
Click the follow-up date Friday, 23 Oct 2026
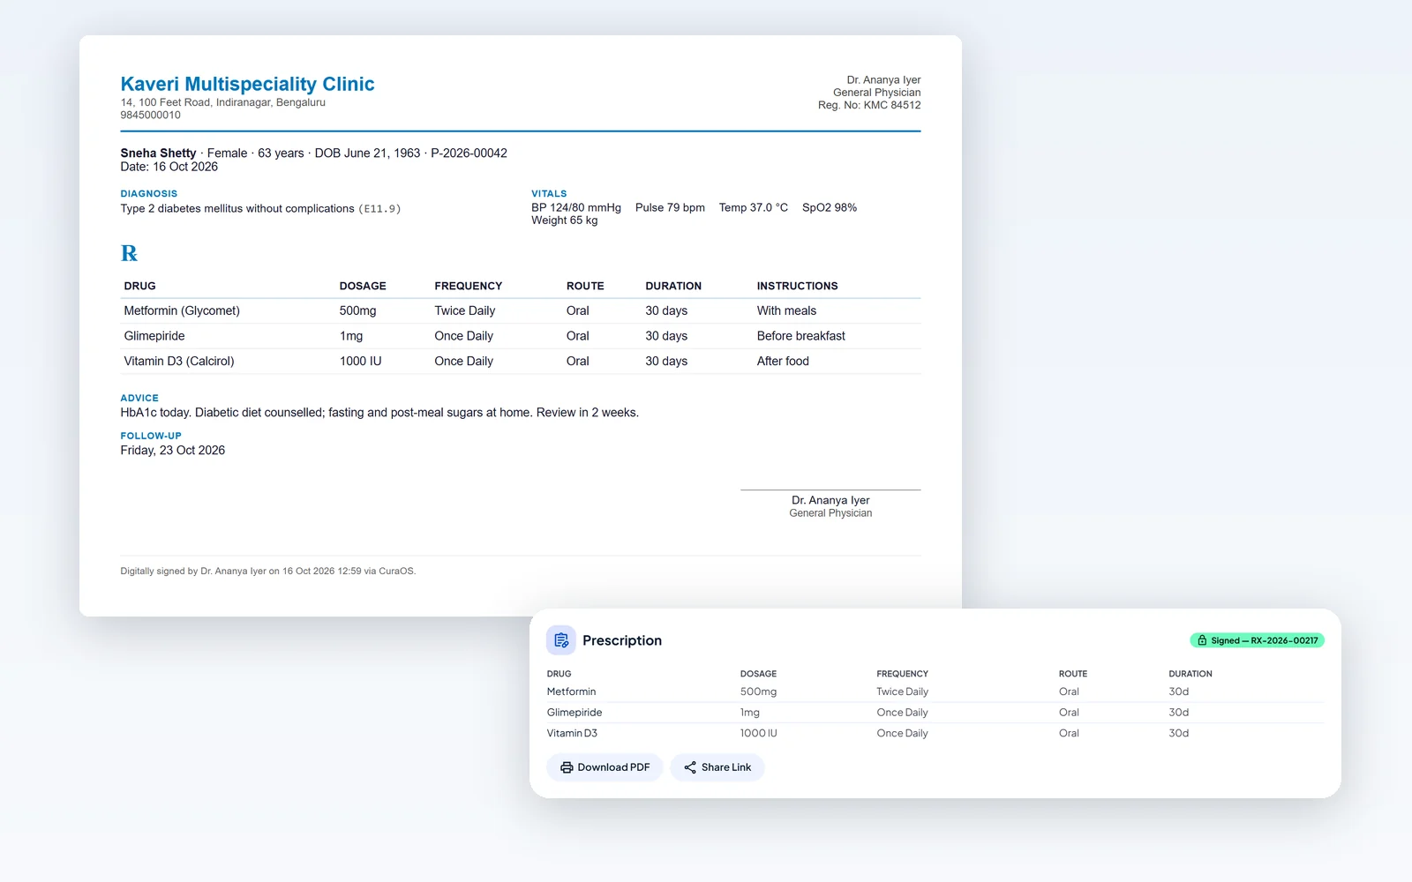point(173,450)
